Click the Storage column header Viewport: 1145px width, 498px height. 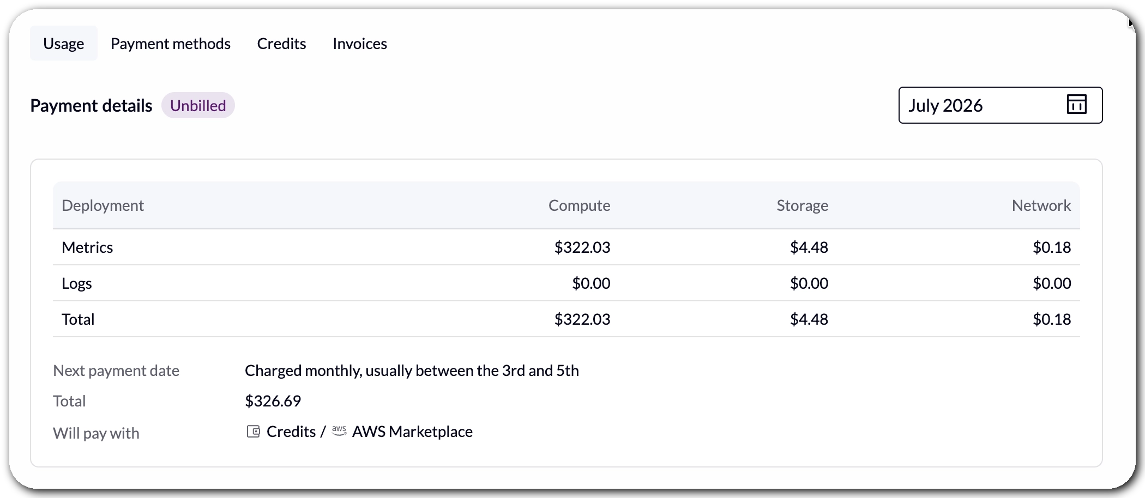(802, 205)
